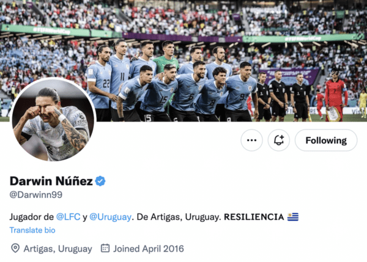367x262 pixels.
Task: Click the Artigas, Uruguay location text
Action: click(58, 249)
